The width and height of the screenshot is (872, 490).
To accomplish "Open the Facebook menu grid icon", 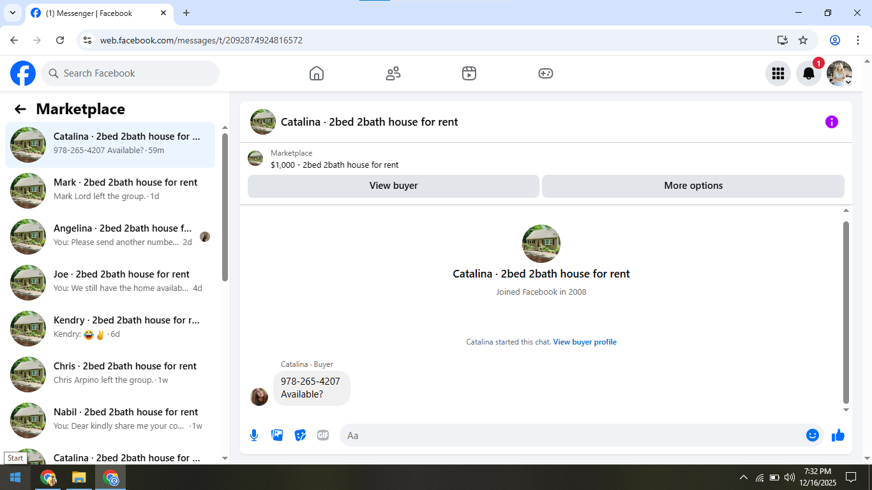I will tap(778, 73).
